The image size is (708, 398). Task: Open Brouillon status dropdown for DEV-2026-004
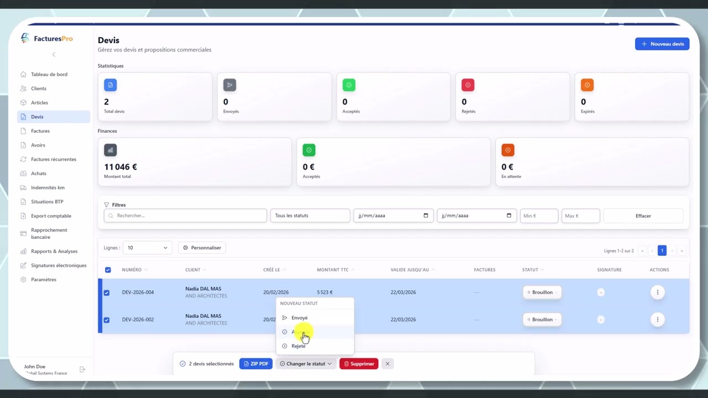pyautogui.click(x=542, y=292)
